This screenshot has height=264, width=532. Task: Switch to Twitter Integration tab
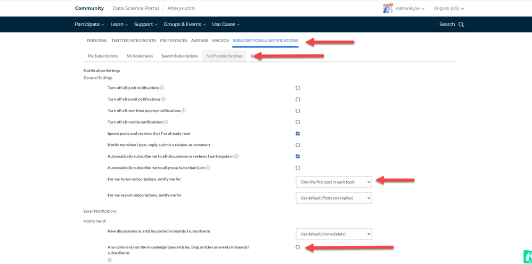tap(134, 41)
